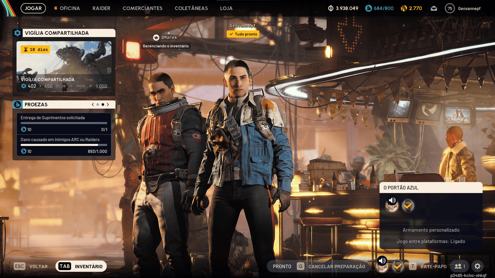Image resolution: width=495 pixels, height=278 pixels.
Task: Click the 0/1 progress value
Action: point(104,129)
